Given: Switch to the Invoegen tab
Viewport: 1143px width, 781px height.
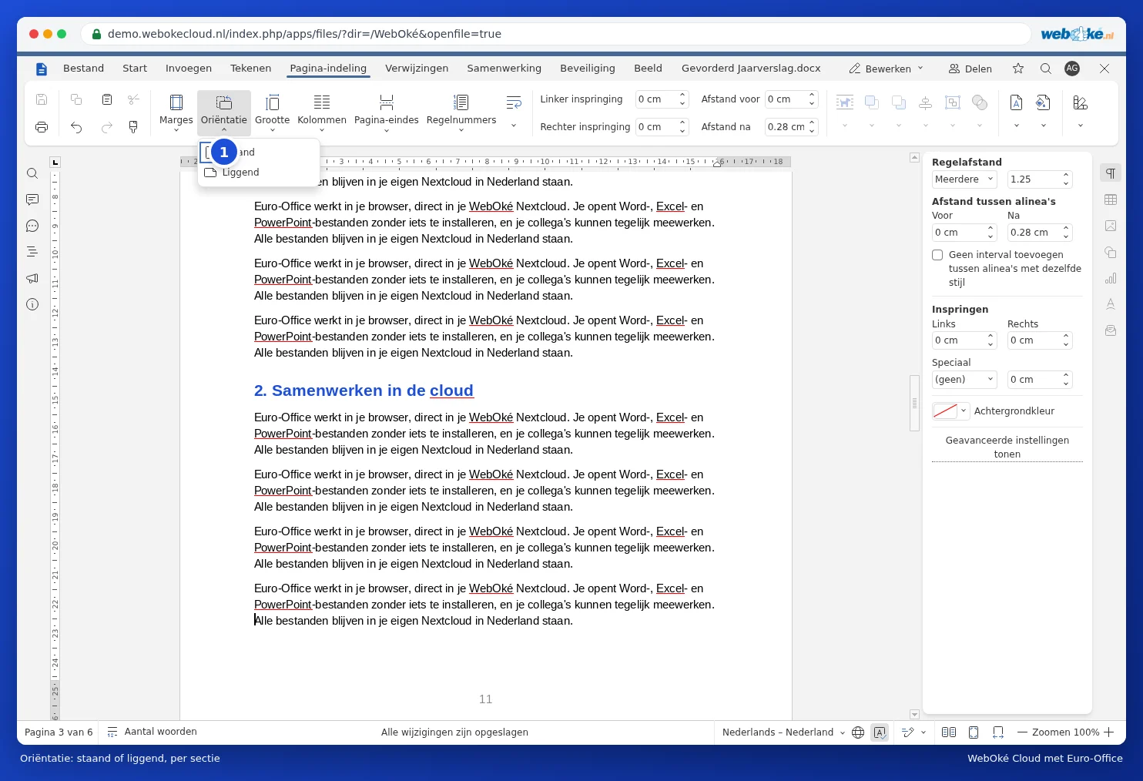Looking at the screenshot, I should [189, 69].
